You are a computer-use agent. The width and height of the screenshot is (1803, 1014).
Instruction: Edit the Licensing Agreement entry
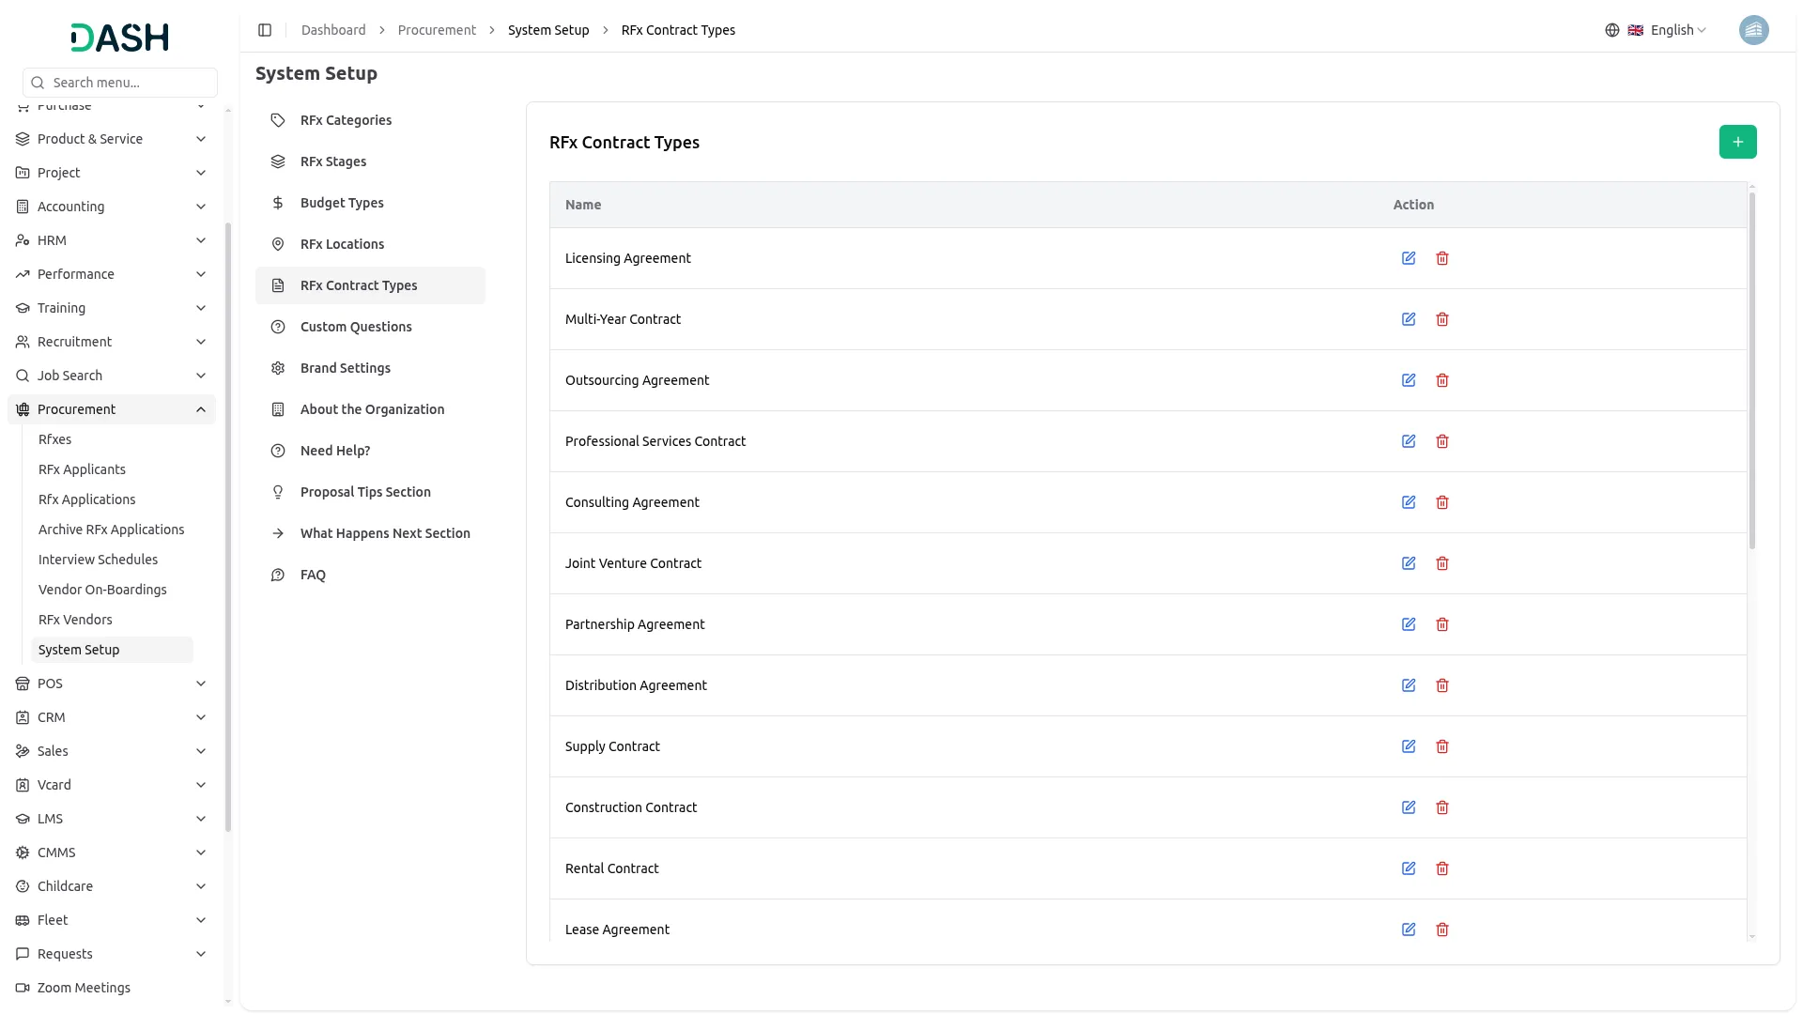click(x=1408, y=258)
